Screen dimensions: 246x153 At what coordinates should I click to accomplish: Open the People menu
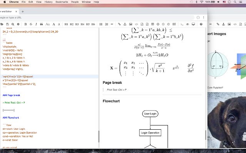tap(75, 2)
